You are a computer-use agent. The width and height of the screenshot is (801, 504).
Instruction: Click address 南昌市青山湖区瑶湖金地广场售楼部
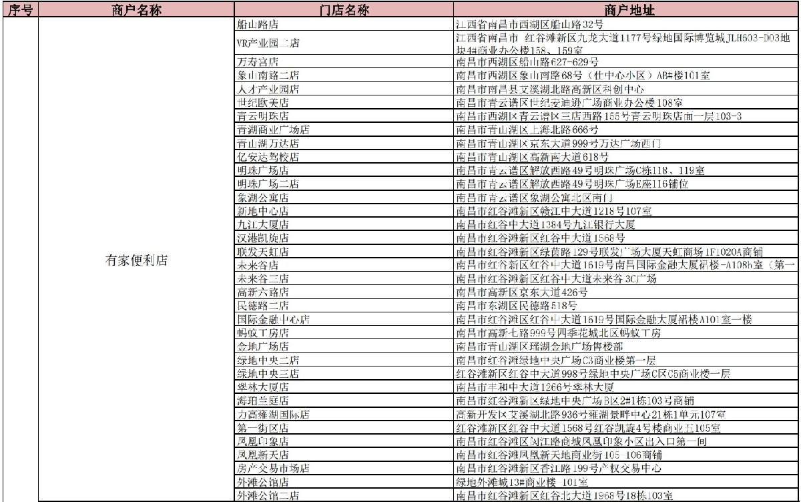[540, 346]
